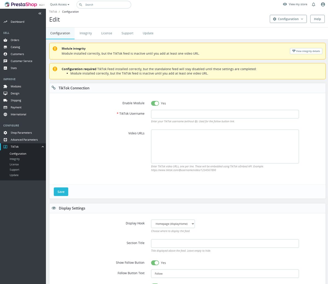Screen dimensions: 328x284
Task: Click the Advanced Parameters gear icon
Action: tap(5, 140)
